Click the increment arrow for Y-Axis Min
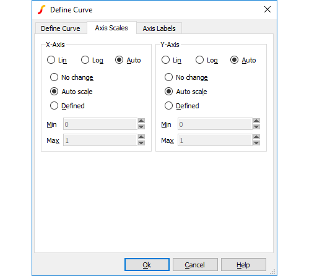The image size is (317, 276). [x=256, y=121]
